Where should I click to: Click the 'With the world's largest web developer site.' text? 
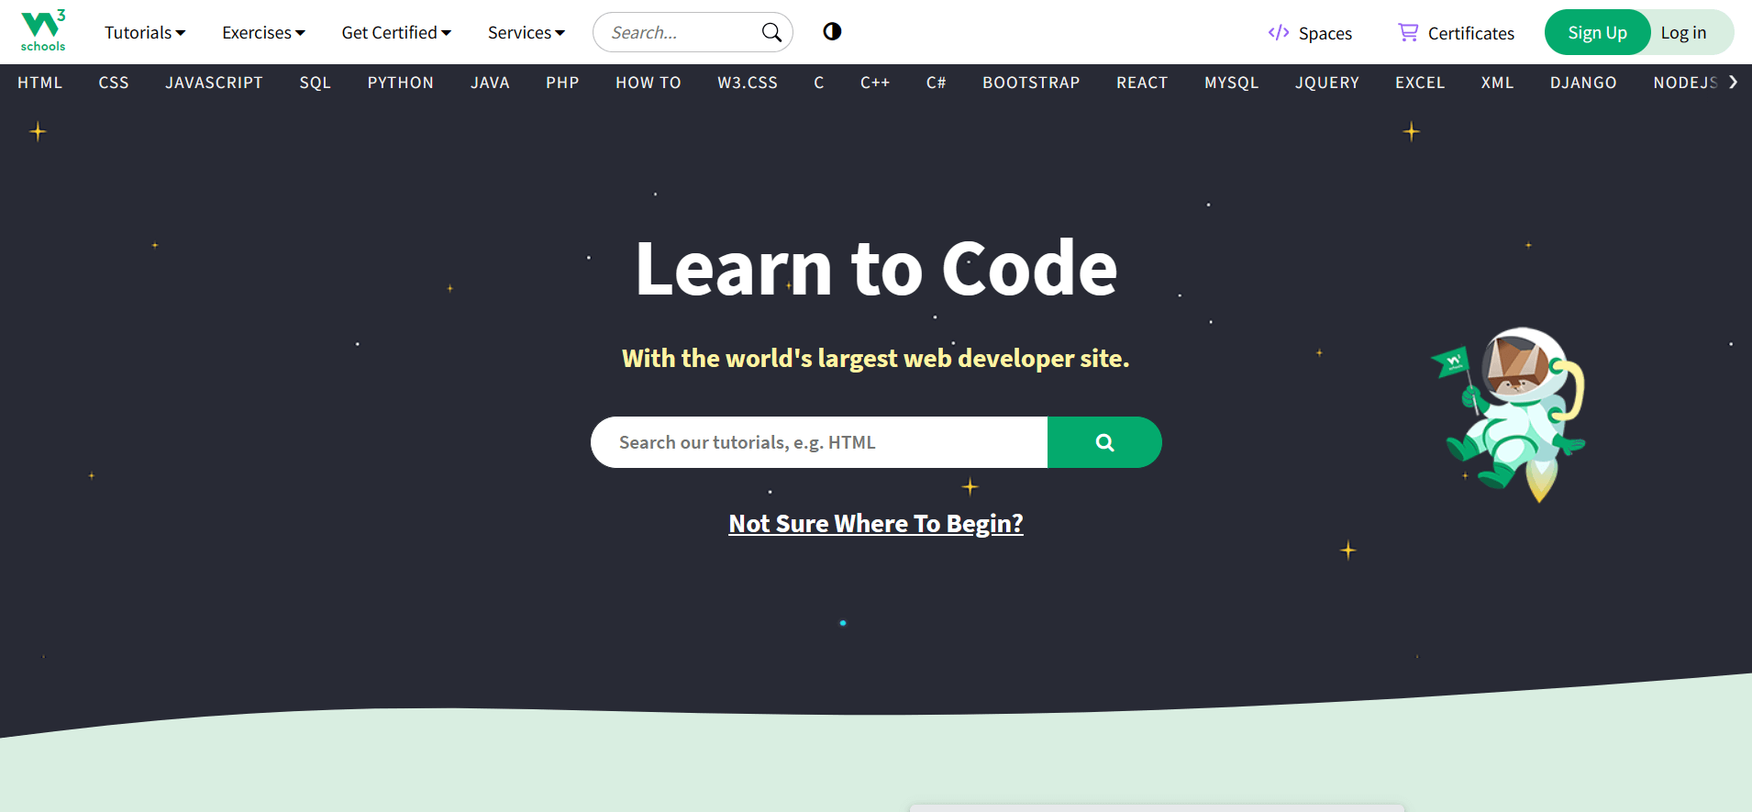(876, 358)
